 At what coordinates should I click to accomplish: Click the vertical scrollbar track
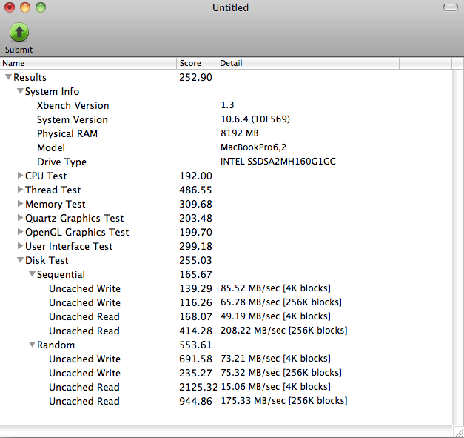(x=458, y=246)
